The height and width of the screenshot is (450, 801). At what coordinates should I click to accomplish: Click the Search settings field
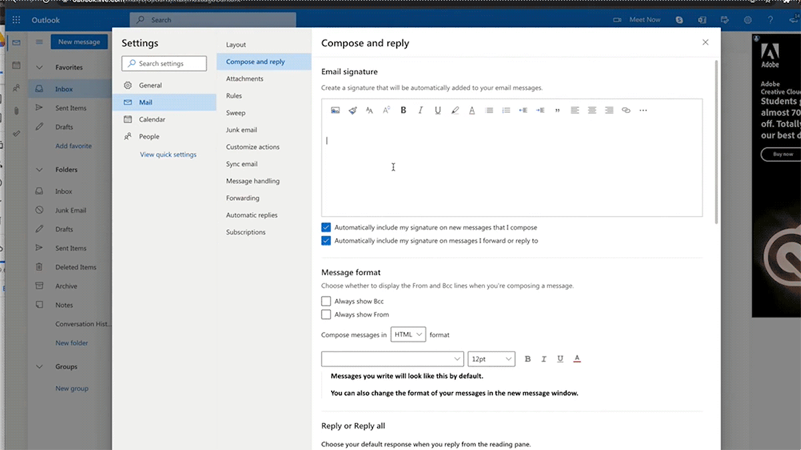click(164, 63)
